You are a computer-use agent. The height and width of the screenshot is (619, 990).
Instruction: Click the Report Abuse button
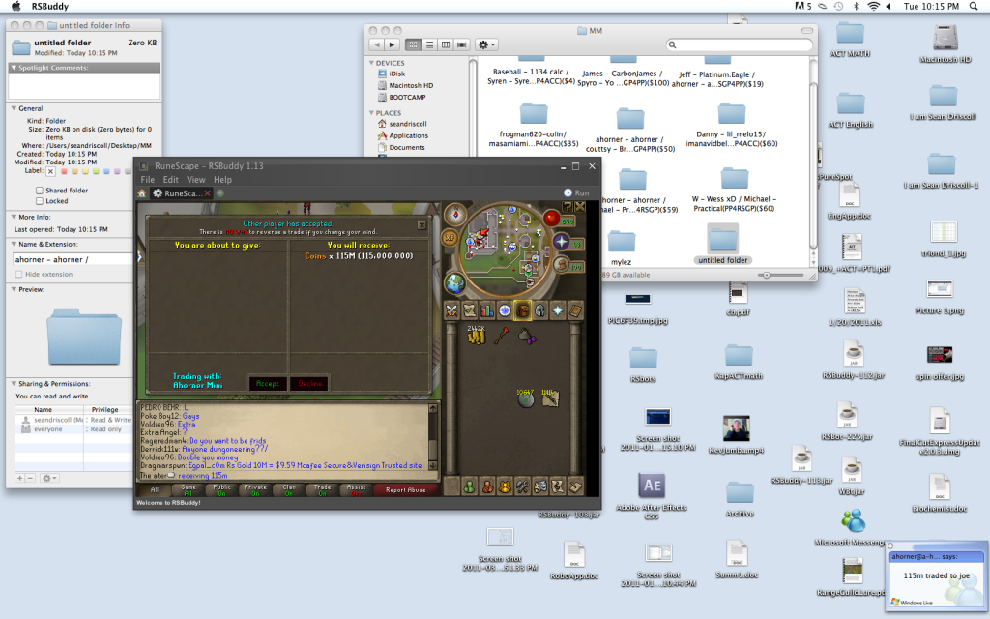tap(405, 490)
